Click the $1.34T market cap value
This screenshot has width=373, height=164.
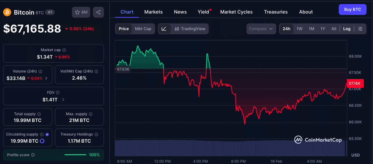click(45, 57)
